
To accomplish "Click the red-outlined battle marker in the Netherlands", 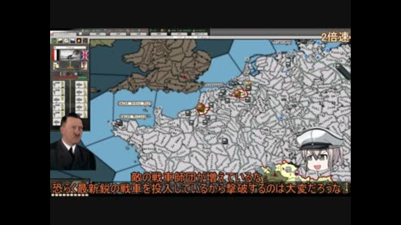I will pos(240,93).
